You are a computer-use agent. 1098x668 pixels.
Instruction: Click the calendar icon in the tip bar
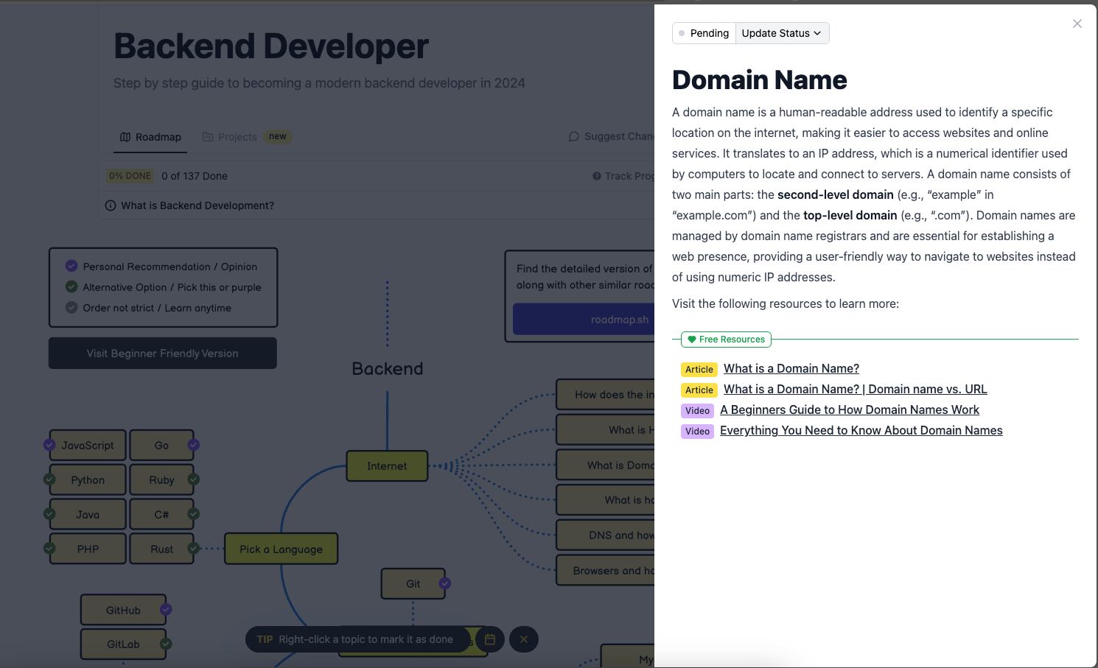(490, 639)
